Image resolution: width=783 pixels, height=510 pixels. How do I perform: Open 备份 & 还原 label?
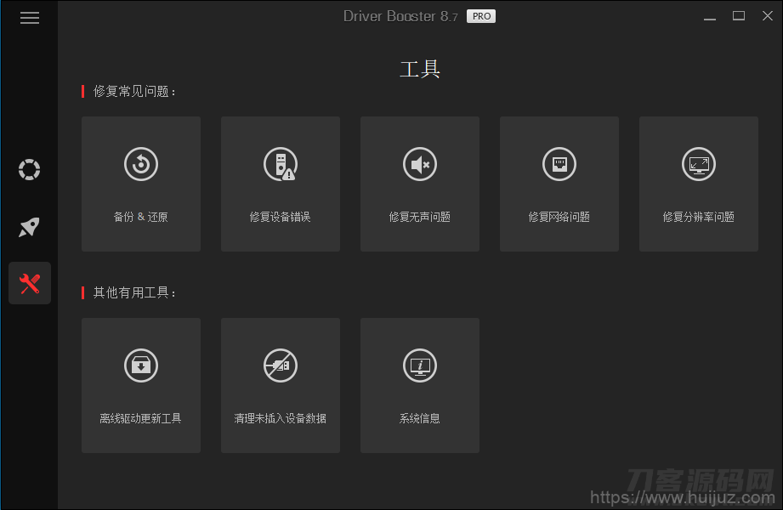pos(141,217)
